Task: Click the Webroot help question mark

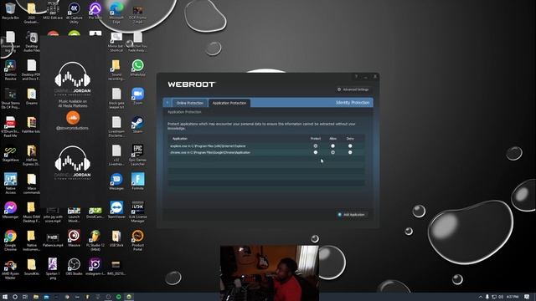Action: click(356, 77)
